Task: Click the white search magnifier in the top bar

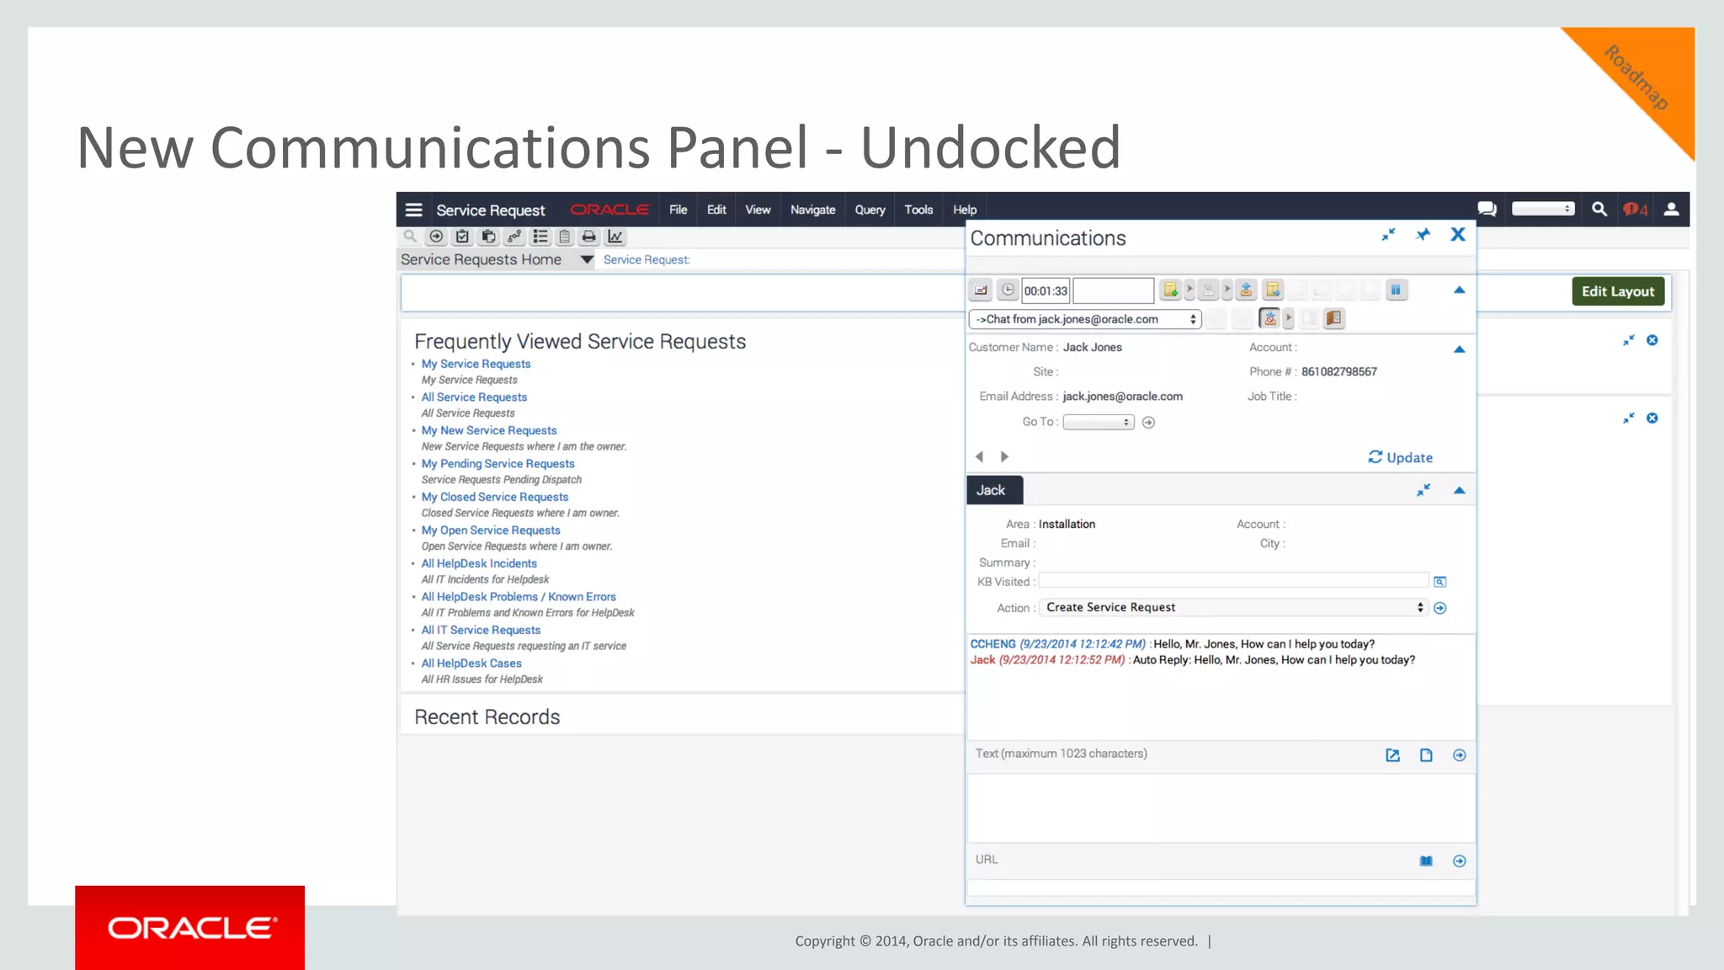Action: [x=1599, y=209]
